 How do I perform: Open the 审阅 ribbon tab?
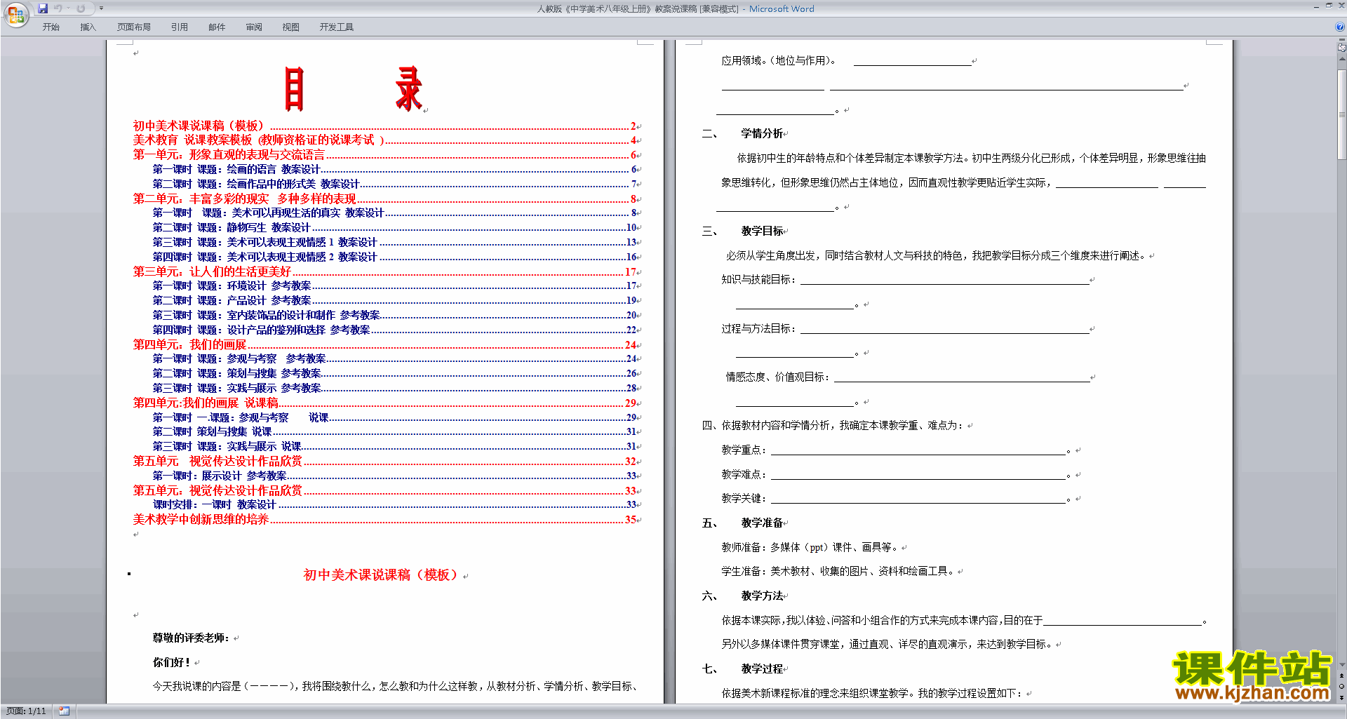(254, 27)
